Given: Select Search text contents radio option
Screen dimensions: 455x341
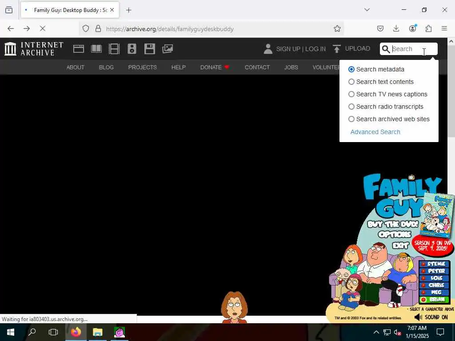Looking at the screenshot, I should click(x=351, y=82).
